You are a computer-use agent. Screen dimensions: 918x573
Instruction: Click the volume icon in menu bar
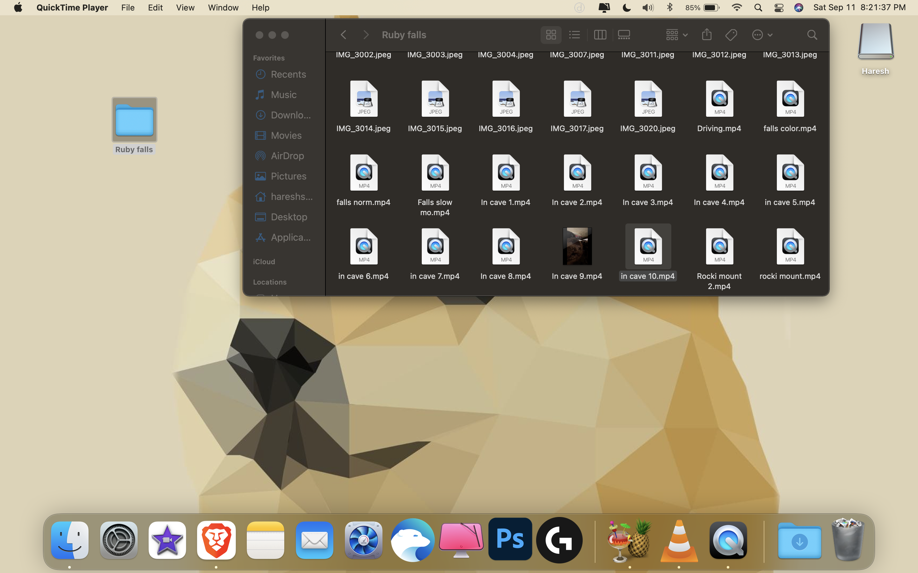(x=647, y=8)
